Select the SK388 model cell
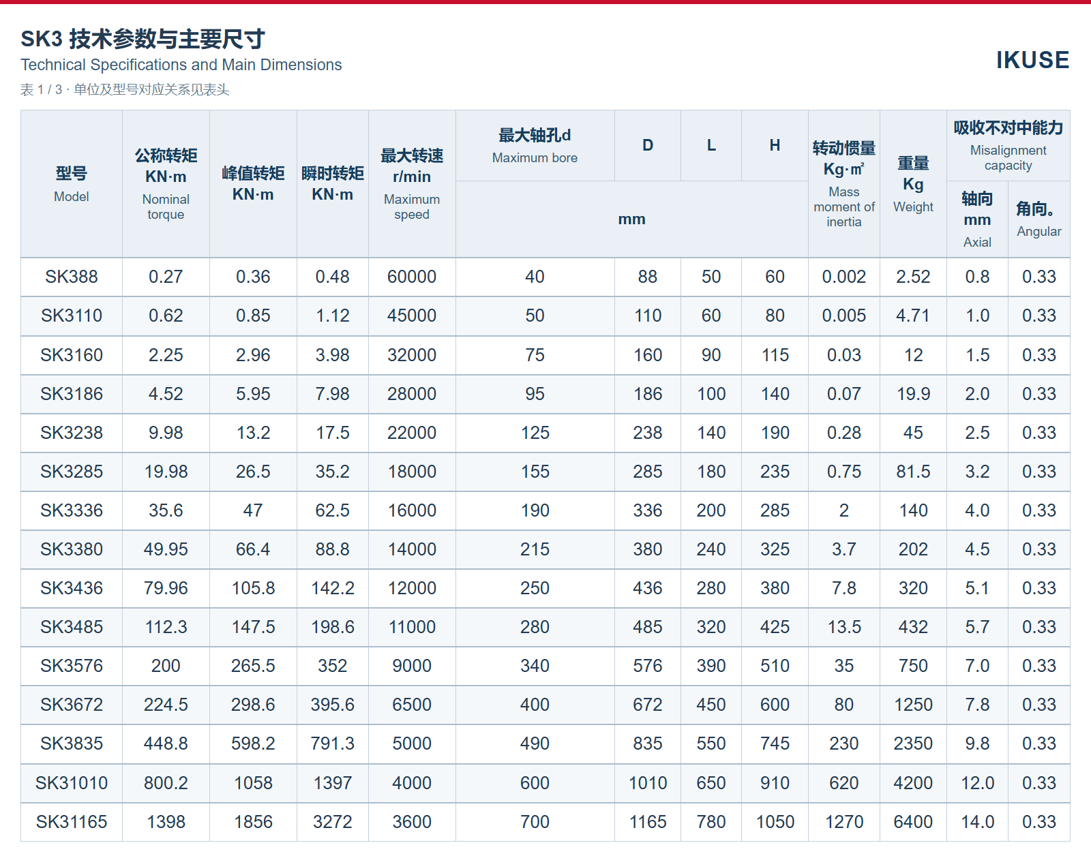This screenshot has height=858, width=1091. [72, 277]
